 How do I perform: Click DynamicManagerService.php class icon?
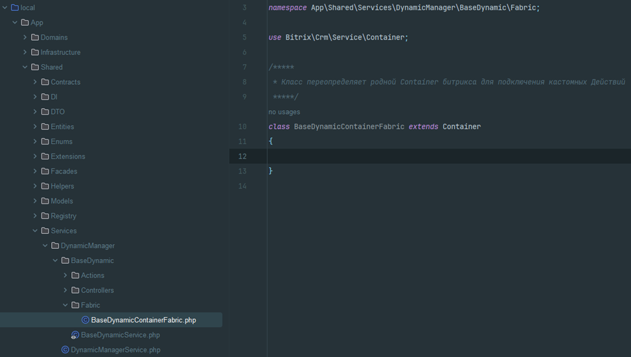pyautogui.click(x=65, y=350)
